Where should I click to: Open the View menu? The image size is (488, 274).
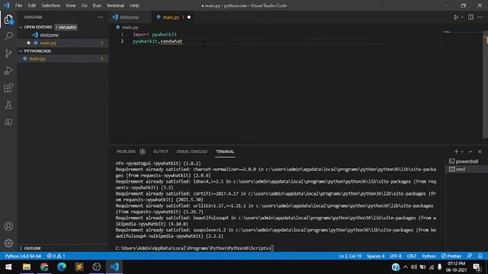tap(71, 5)
